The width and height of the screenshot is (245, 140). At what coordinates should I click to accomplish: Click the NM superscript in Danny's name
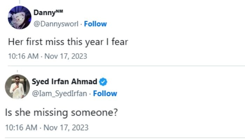(59, 11)
